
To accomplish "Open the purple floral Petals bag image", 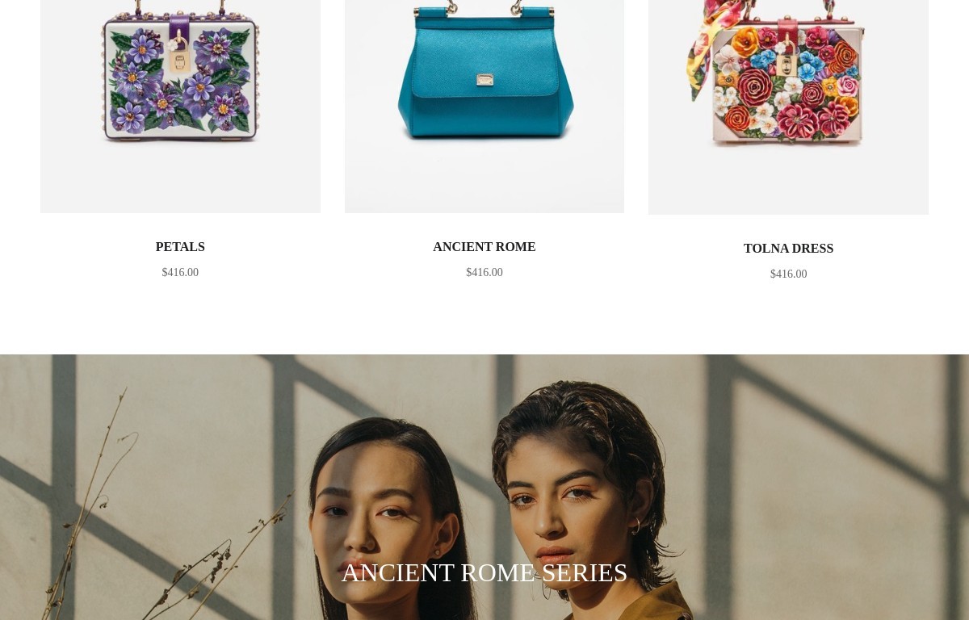I will coord(180,107).
